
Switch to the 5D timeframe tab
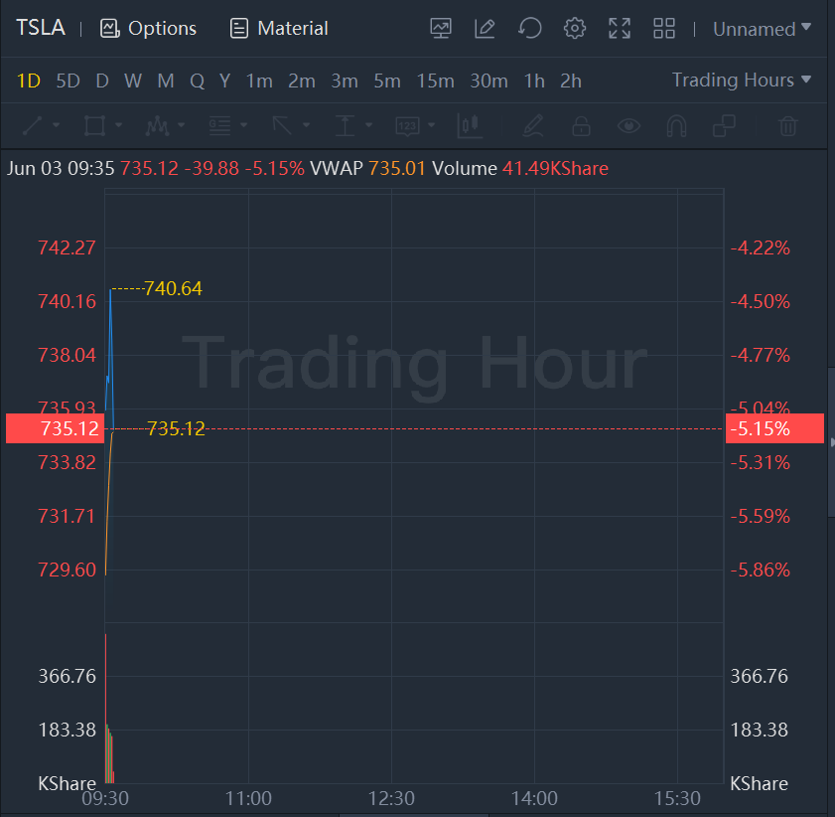click(x=68, y=81)
